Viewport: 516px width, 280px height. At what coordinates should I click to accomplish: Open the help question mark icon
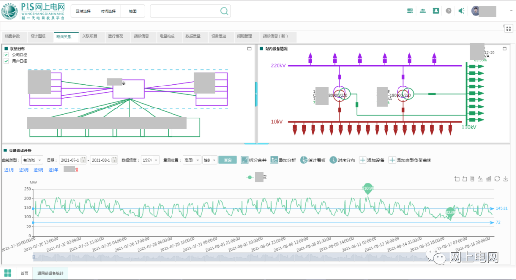click(x=449, y=11)
